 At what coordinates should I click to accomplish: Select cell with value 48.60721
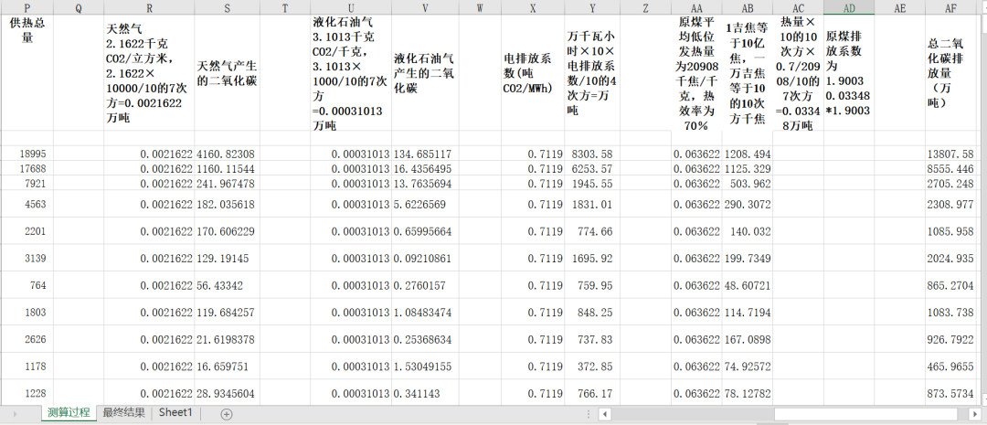748,284
